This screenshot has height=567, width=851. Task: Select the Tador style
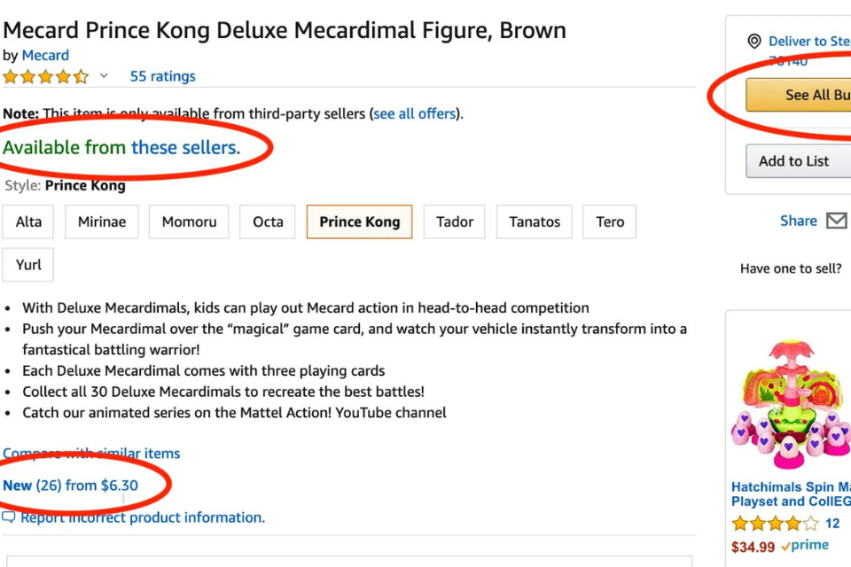click(454, 221)
